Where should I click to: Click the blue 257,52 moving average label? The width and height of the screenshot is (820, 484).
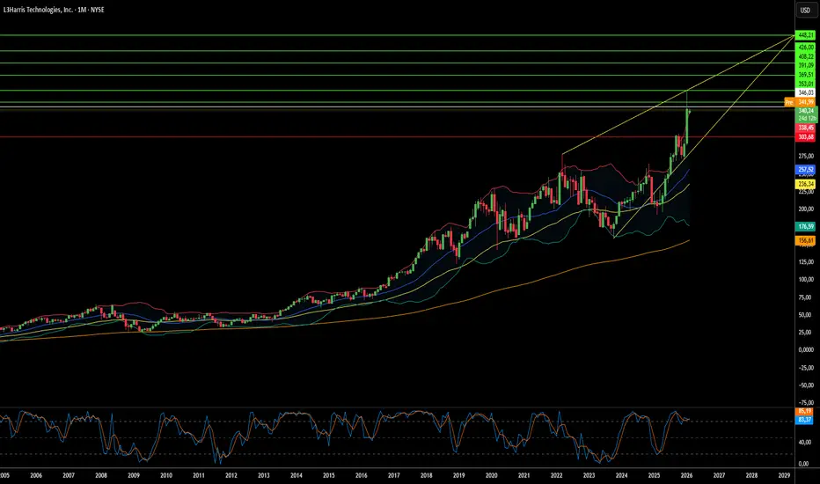tap(804, 168)
